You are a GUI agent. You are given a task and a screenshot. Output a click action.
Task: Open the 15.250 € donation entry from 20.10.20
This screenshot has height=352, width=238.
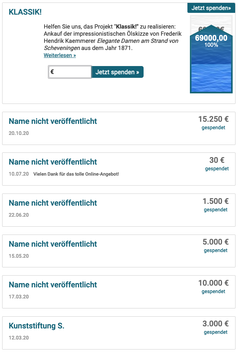click(119, 128)
